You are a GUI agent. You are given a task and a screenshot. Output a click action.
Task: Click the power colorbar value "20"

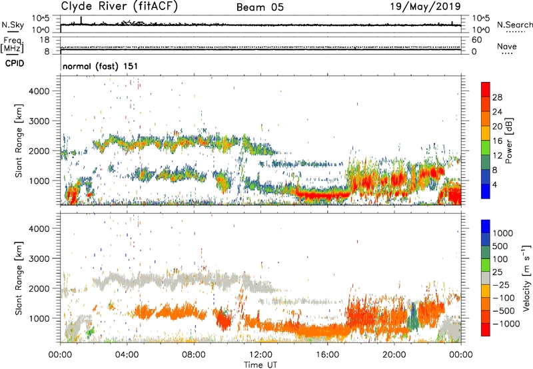pos(497,127)
